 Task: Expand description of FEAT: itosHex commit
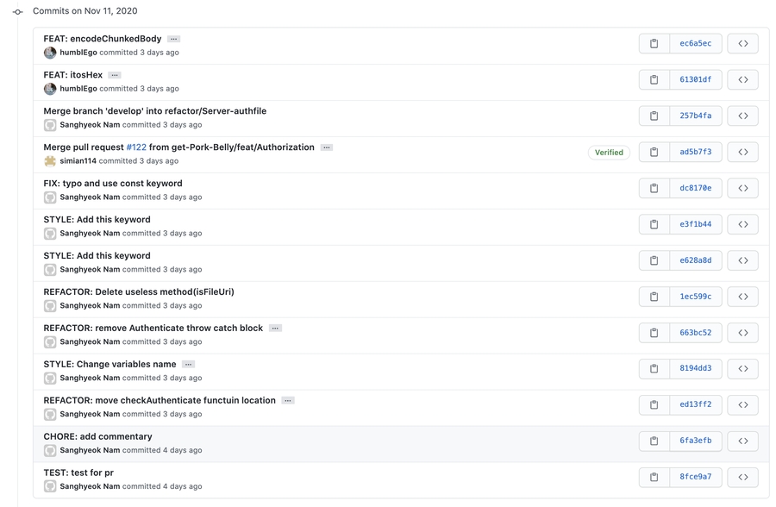tap(115, 75)
